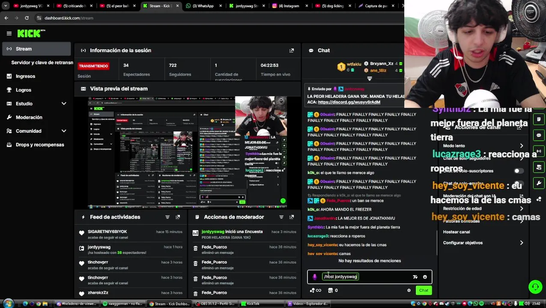The image size is (546, 308).
Task: Click Hostear canal action
Action: tap(456, 232)
